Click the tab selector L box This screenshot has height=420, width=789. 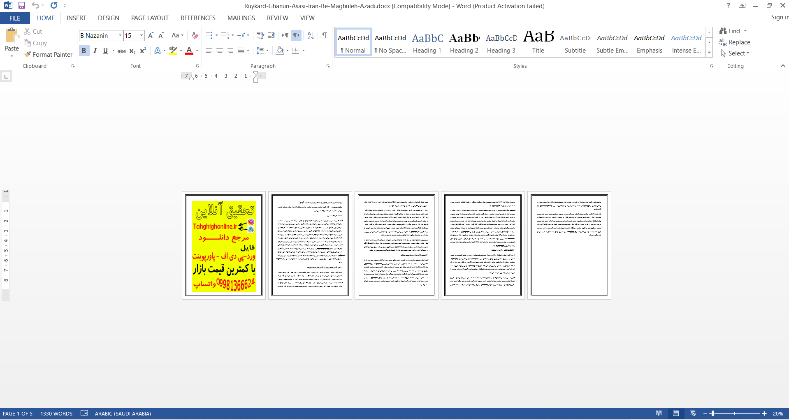6,76
